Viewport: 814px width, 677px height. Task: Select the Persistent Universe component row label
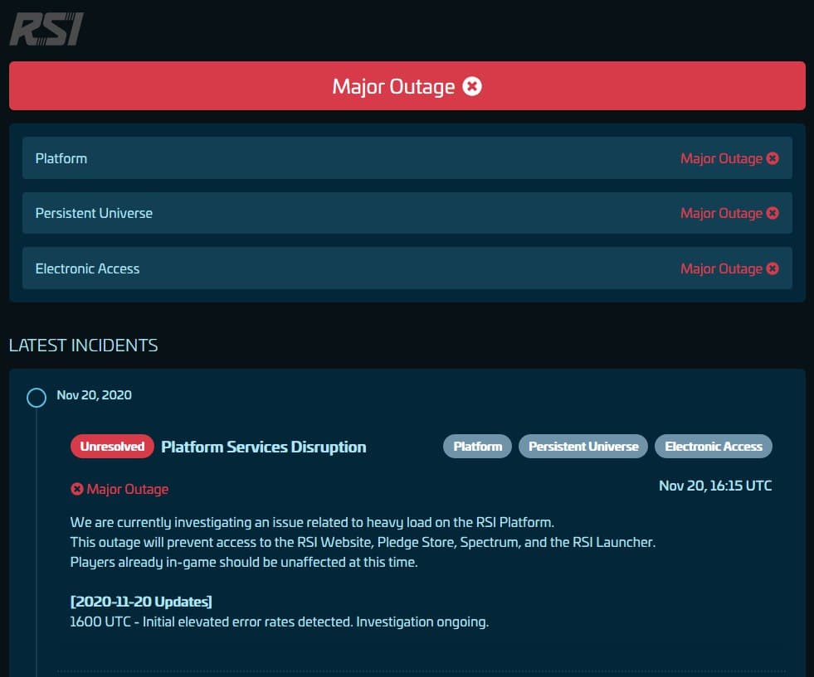coord(94,213)
